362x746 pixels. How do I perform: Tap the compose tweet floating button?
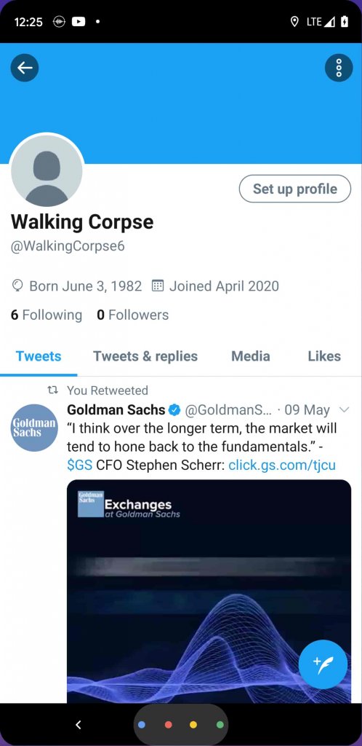pyautogui.click(x=323, y=664)
